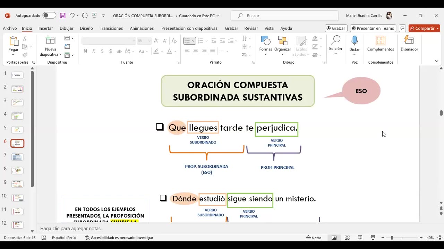This screenshot has width=444, height=249.
Task: Start presentation from beginning icon
Action: tap(94, 16)
